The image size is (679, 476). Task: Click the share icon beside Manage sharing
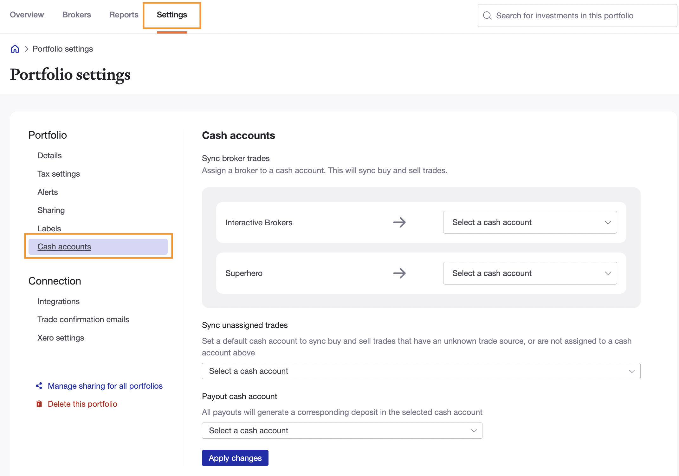pos(39,385)
